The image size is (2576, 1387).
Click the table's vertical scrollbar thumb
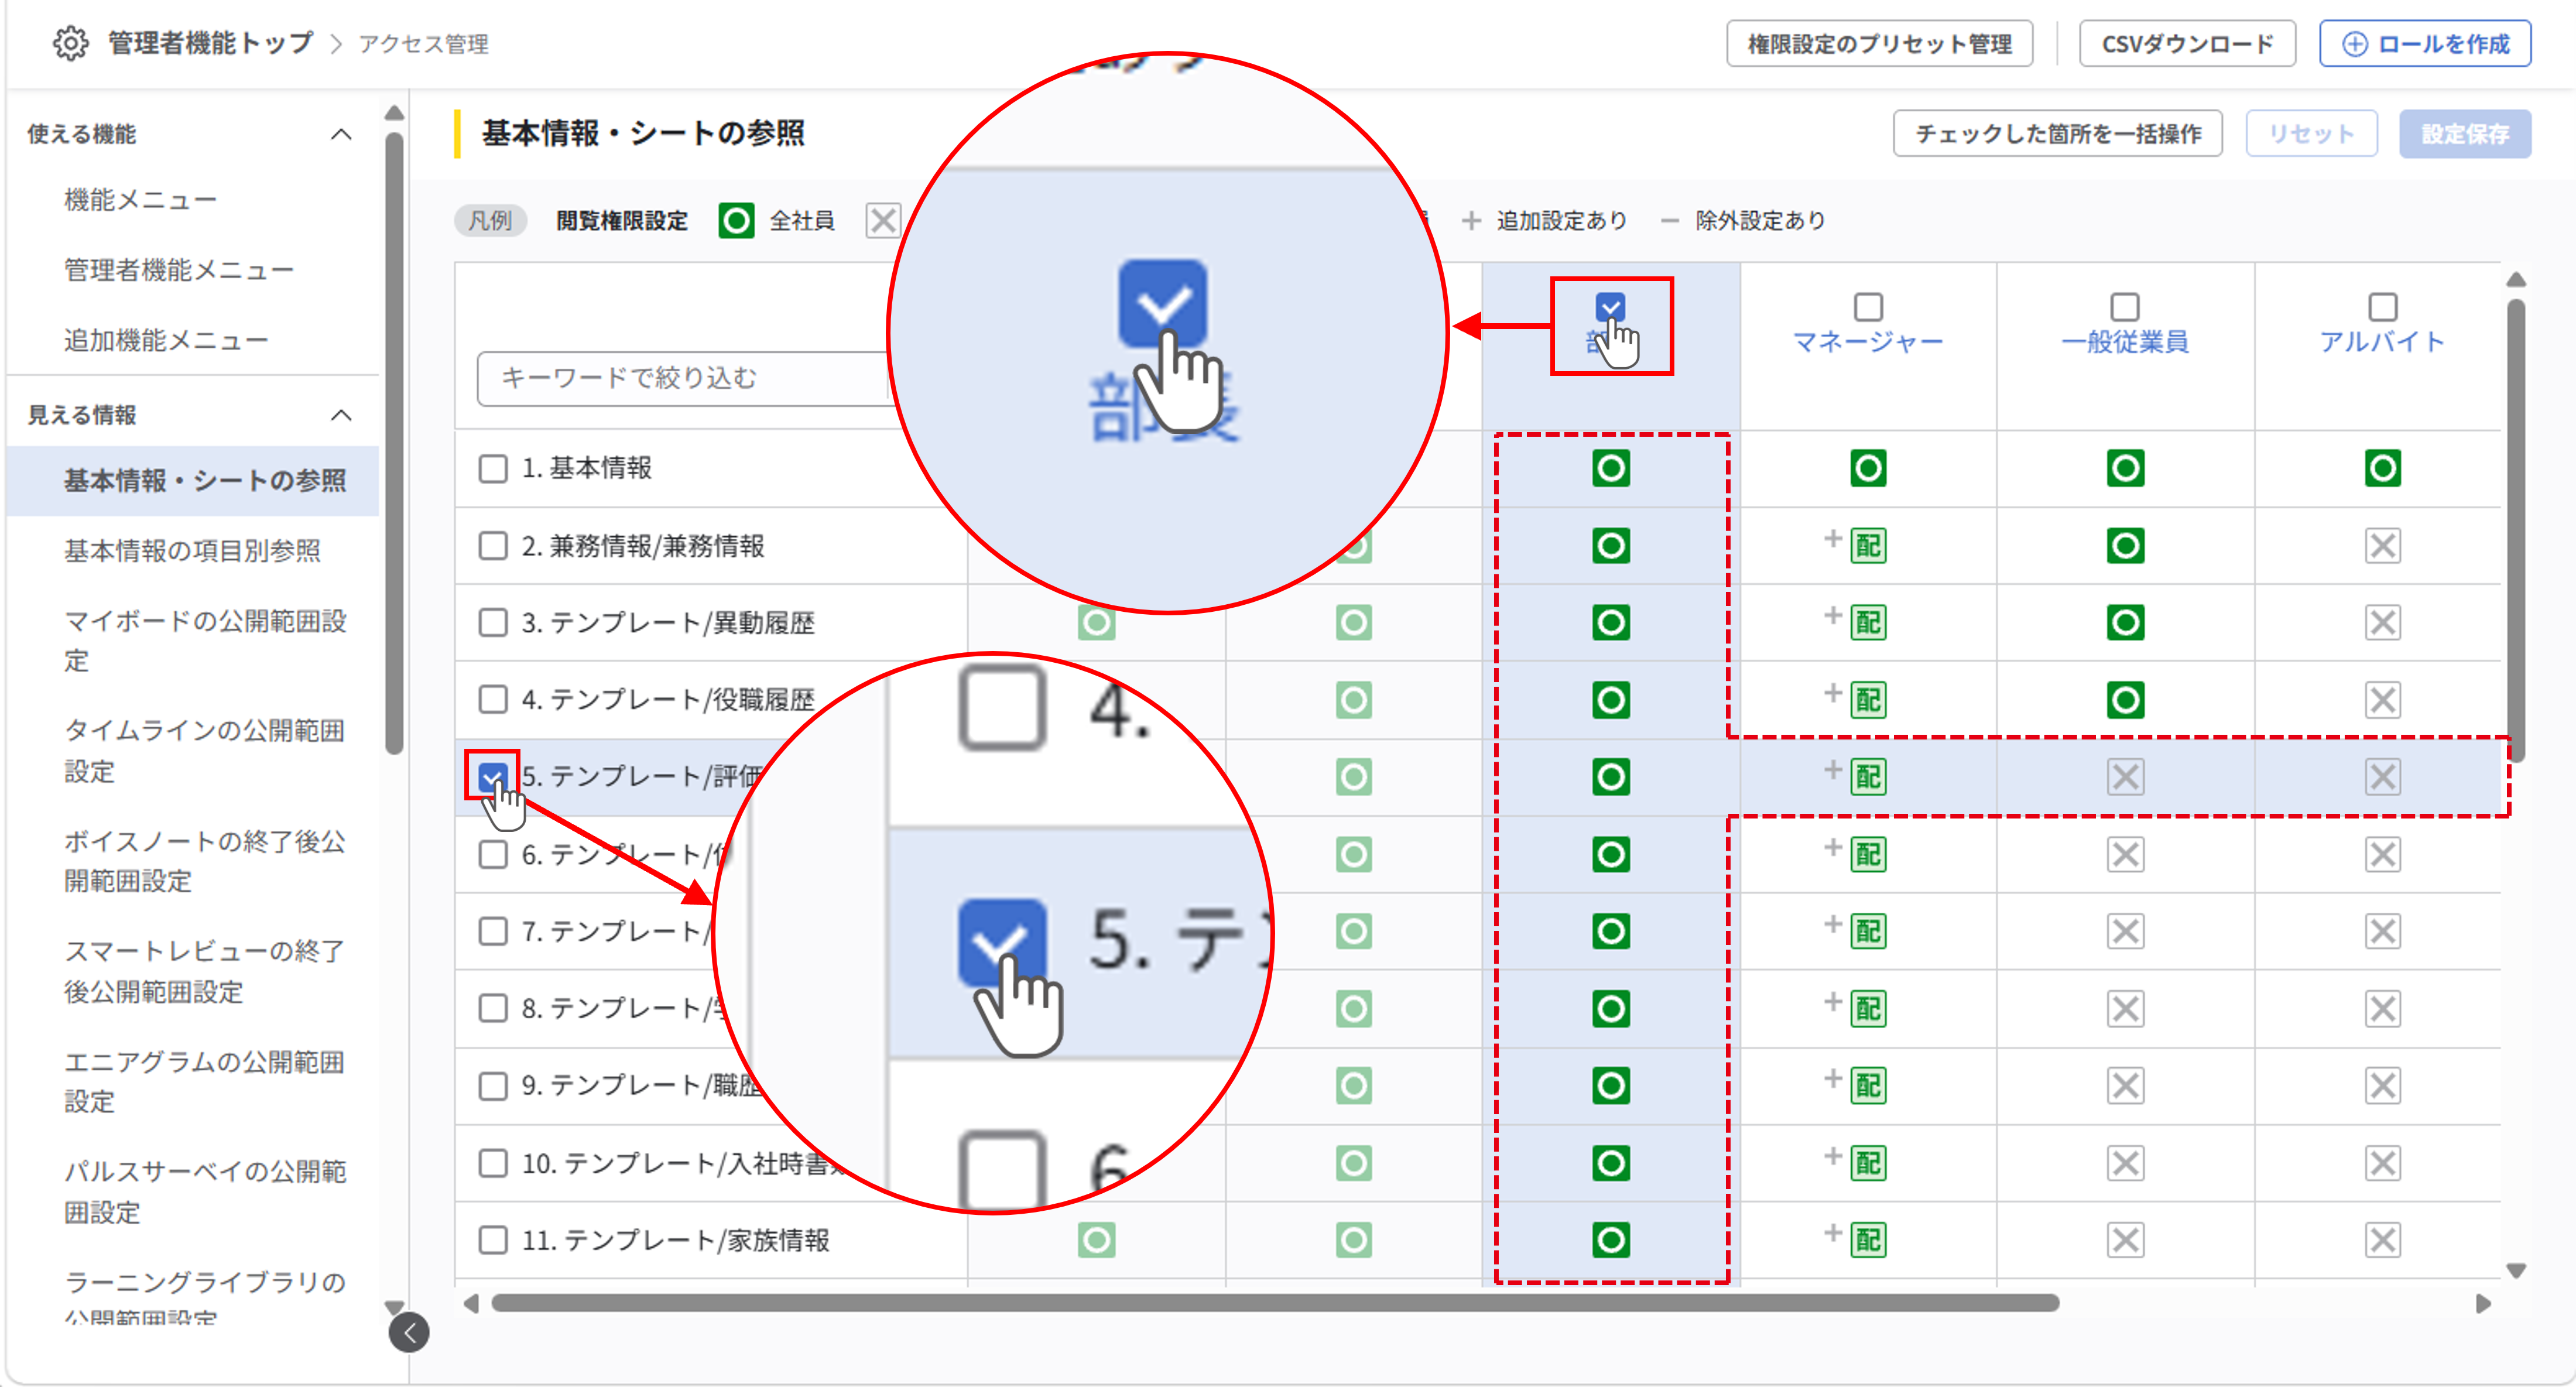(x=2517, y=530)
